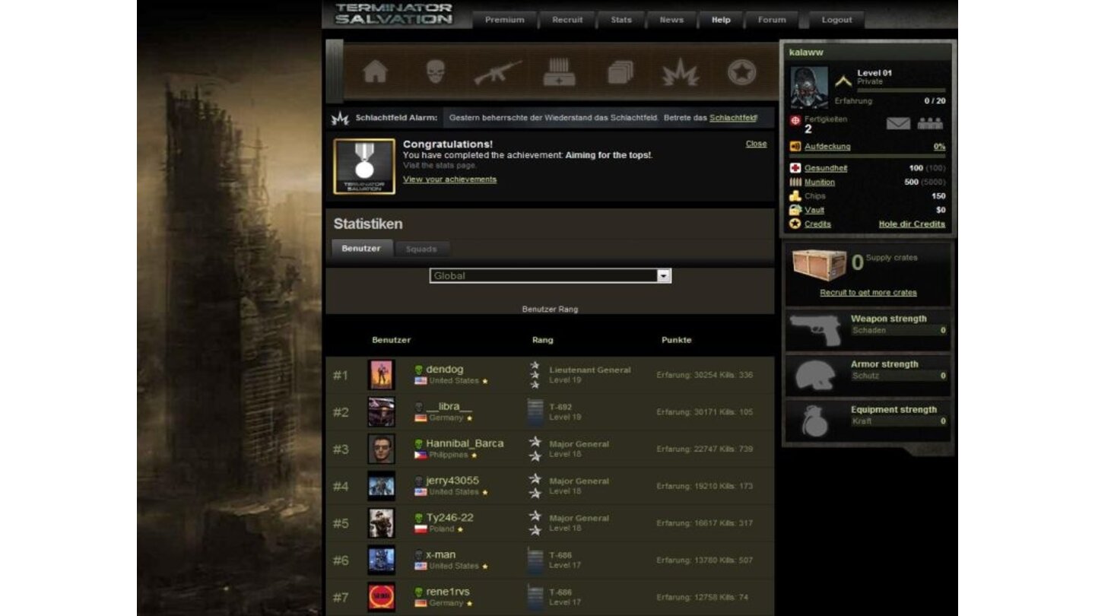Open the Vault link
The image size is (1095, 616).
coord(814,210)
